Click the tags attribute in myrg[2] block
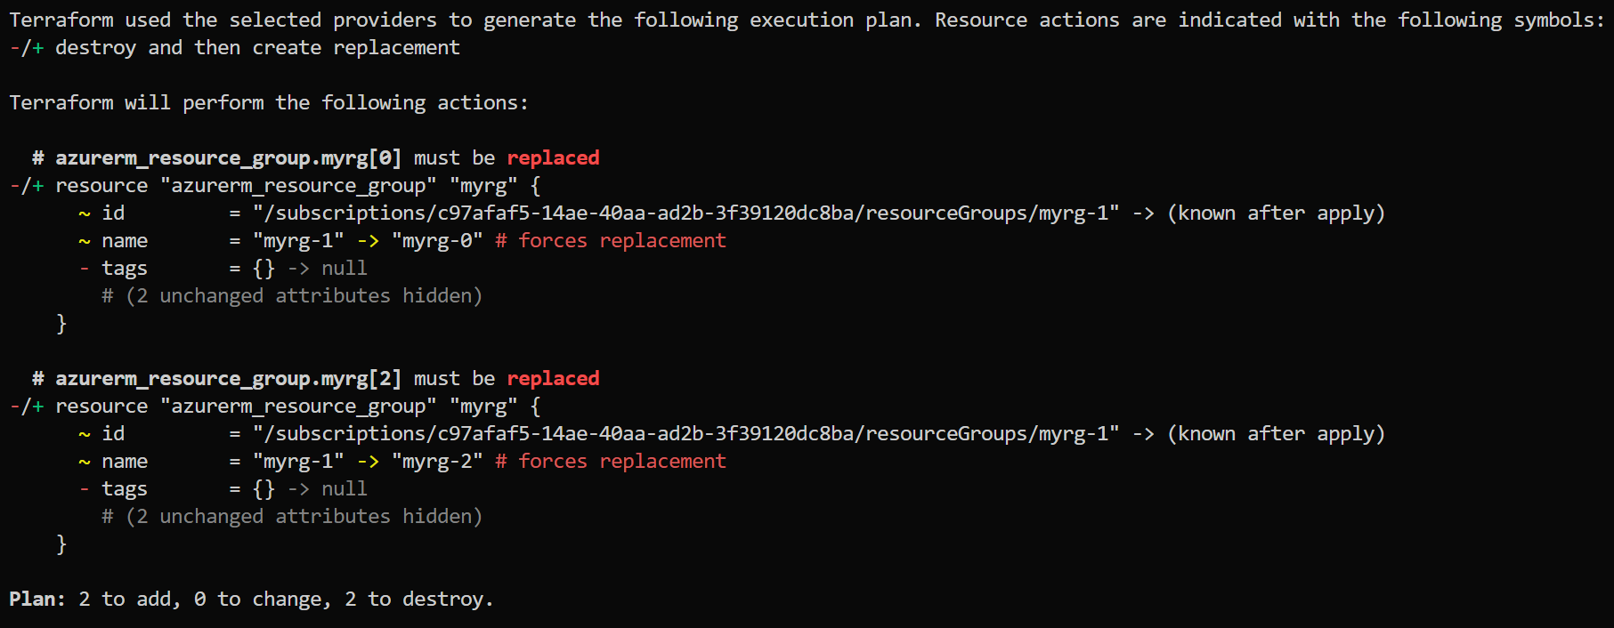Screen dimensions: 1614x628 click(125, 488)
